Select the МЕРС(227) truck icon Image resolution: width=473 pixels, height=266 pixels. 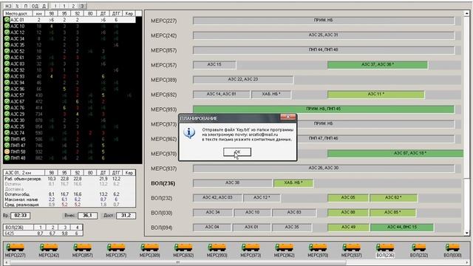15,248
